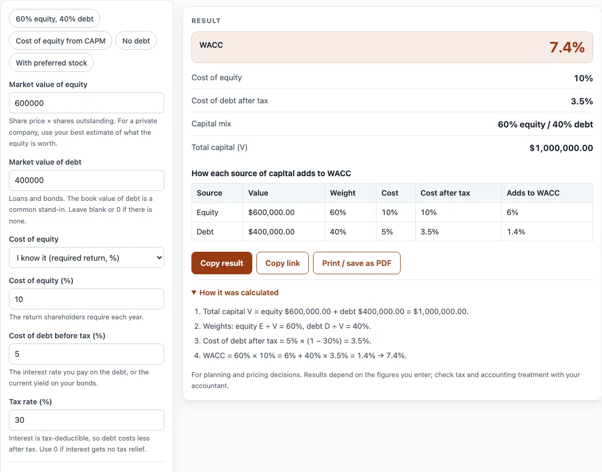This screenshot has height=472, width=602.
Task: Focus the Market value of debt input
Action: pyautogui.click(x=87, y=180)
